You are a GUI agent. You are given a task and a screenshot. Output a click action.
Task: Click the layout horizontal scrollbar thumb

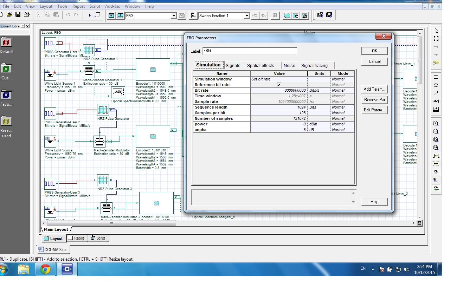(111, 223)
